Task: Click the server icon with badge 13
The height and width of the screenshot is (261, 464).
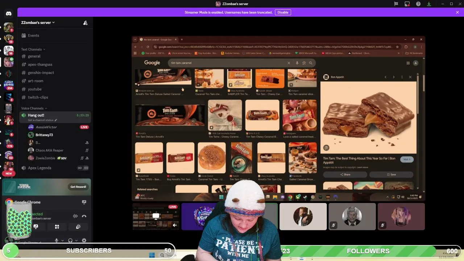Action: click(x=9, y=39)
